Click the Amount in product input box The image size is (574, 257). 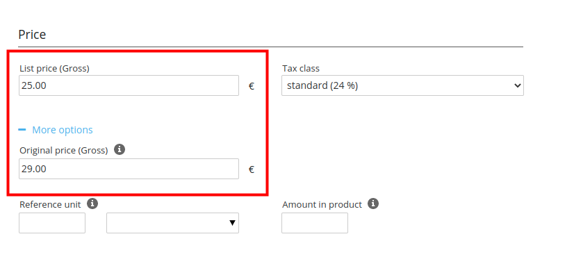315,223
